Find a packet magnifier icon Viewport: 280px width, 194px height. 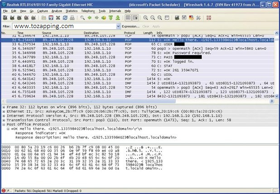(x=82, y=18)
